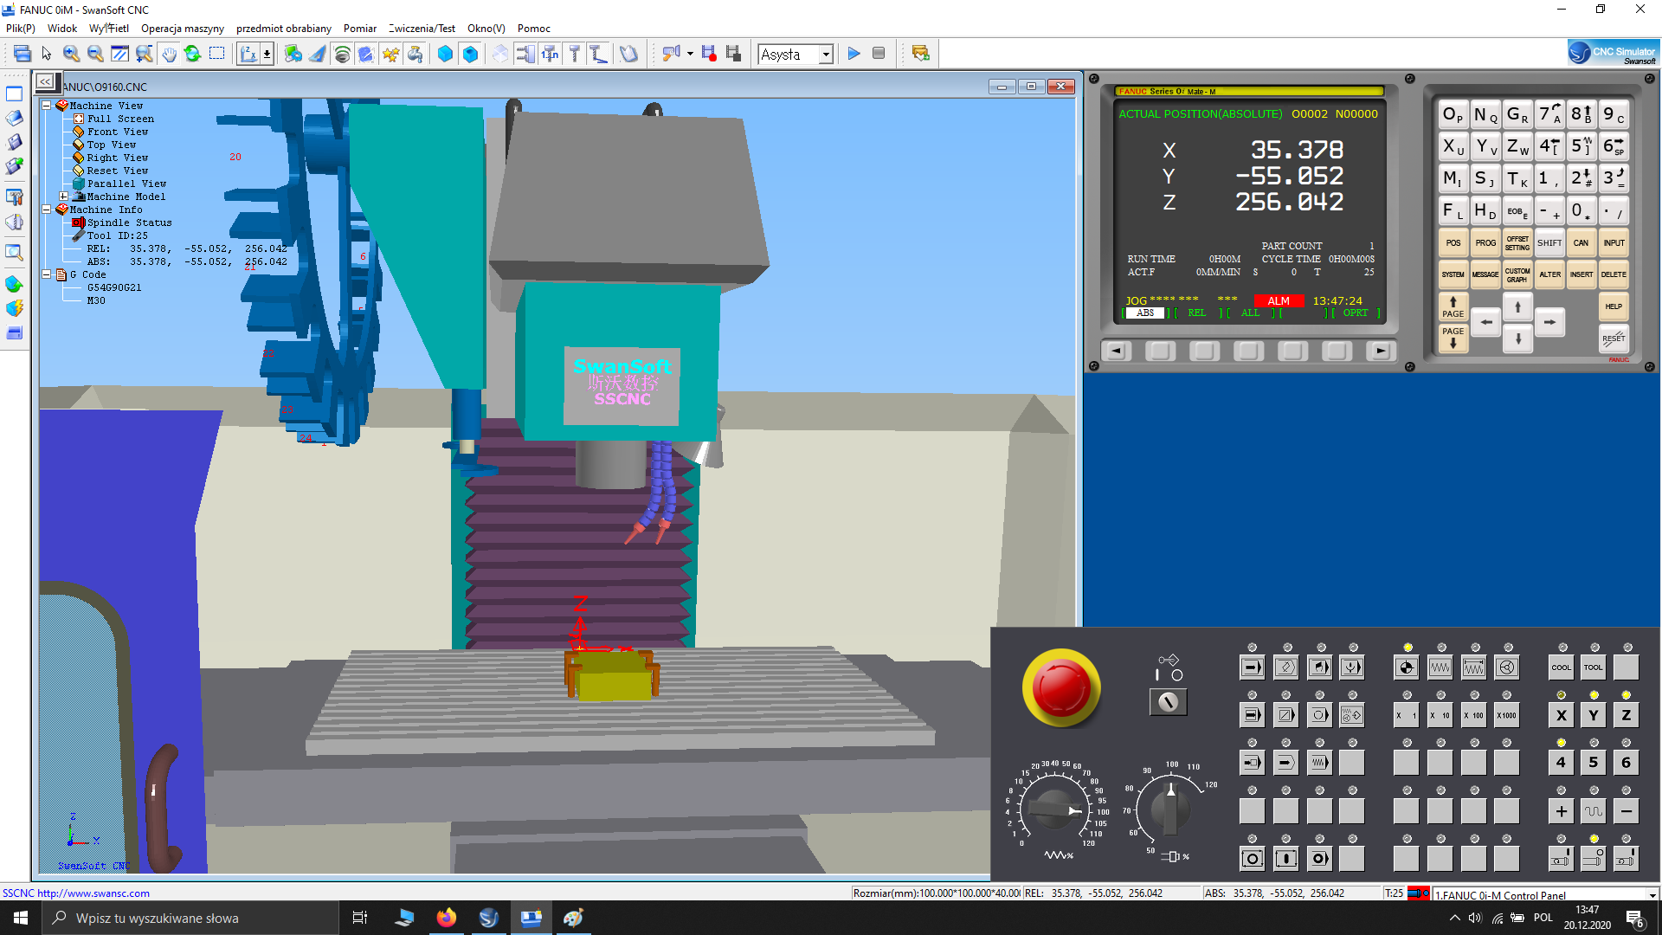Click the minus jog direction button
The width and height of the screenshot is (1662, 935).
coord(1626,811)
